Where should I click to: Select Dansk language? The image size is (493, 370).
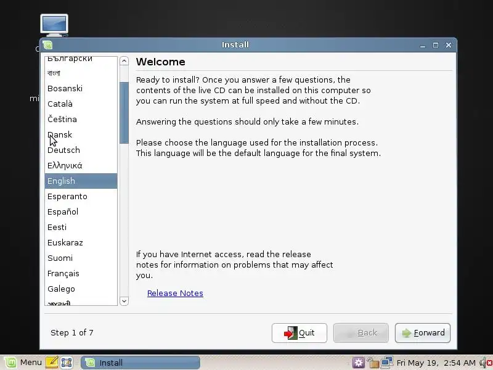81,134
